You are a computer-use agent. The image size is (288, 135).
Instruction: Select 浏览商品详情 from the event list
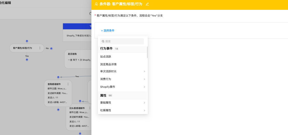tap(123, 64)
